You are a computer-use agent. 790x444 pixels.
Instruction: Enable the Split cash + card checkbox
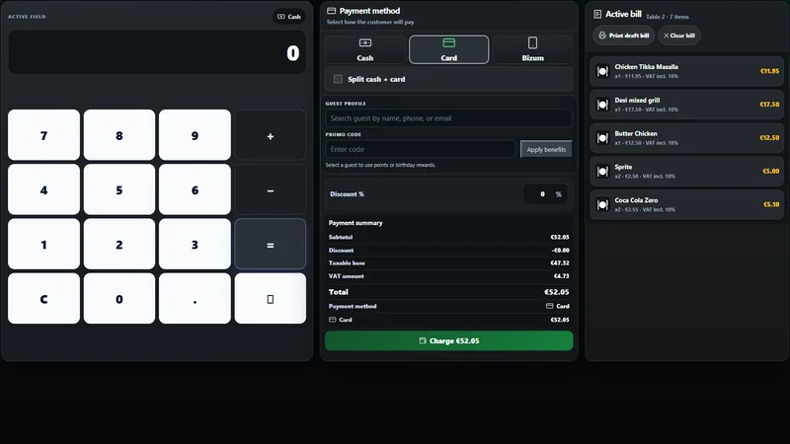click(338, 79)
